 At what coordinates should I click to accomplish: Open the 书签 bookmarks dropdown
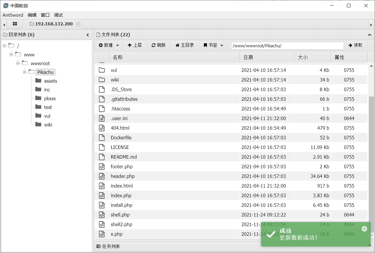point(213,45)
